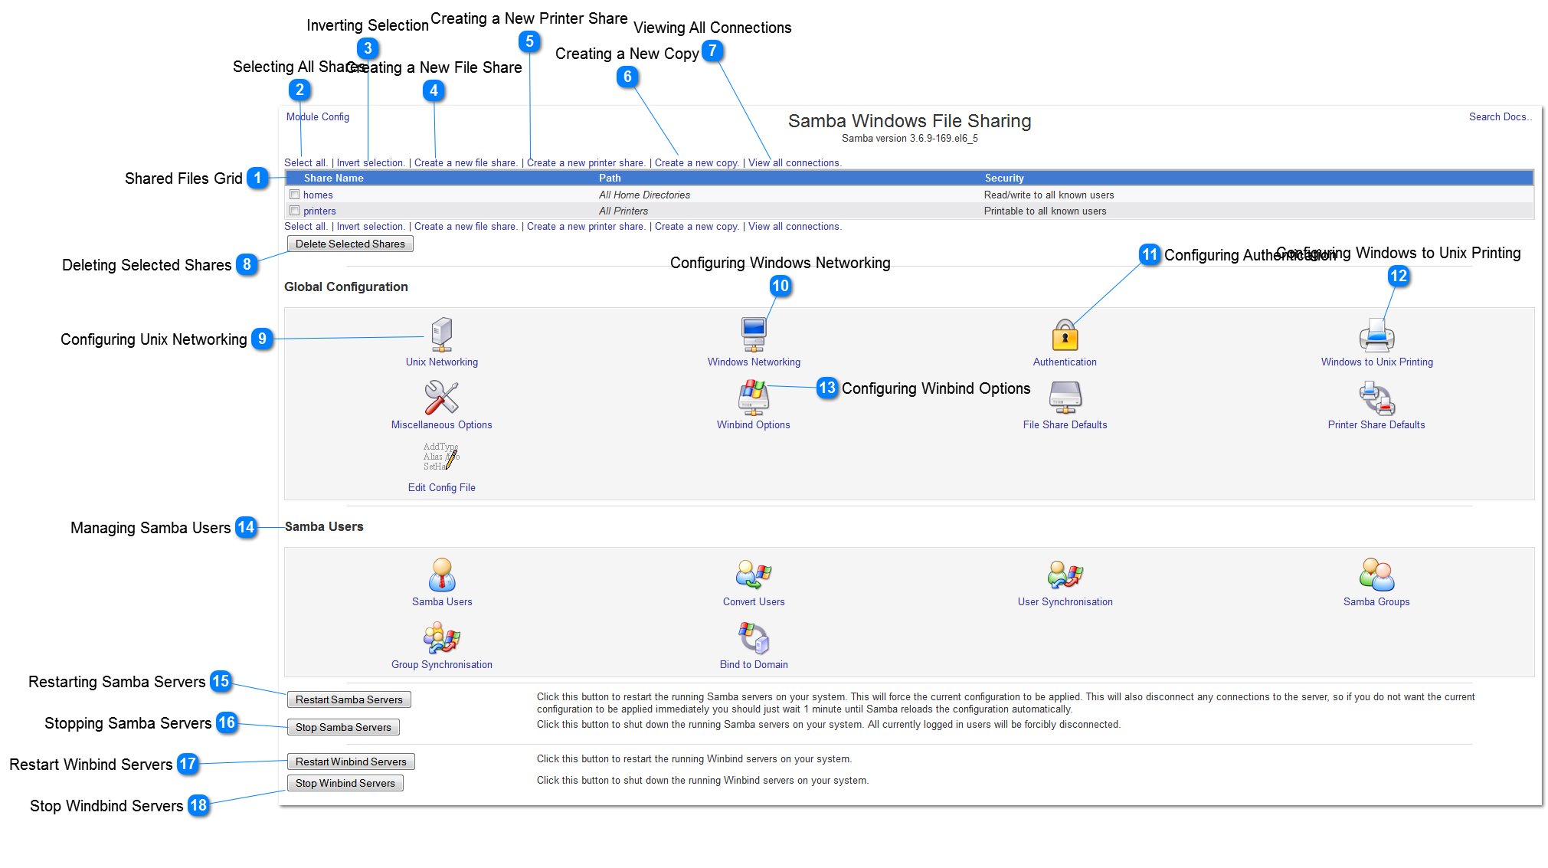Click the Samba Users text link under its icon

pyautogui.click(x=442, y=602)
